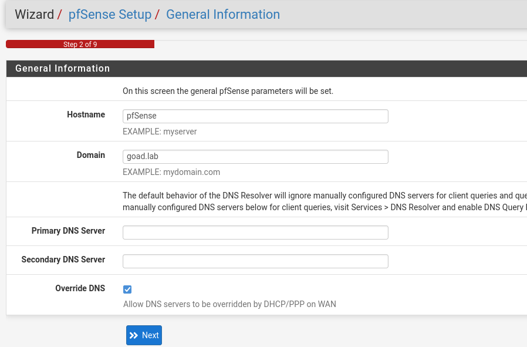Click the 'EXAMPLE: myserver' hint text
The width and height of the screenshot is (527, 347).
coord(160,132)
